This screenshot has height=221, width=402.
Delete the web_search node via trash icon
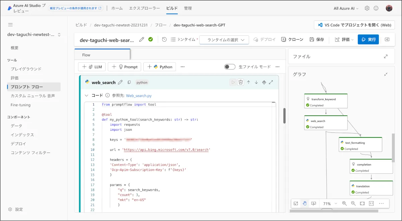(x=241, y=82)
